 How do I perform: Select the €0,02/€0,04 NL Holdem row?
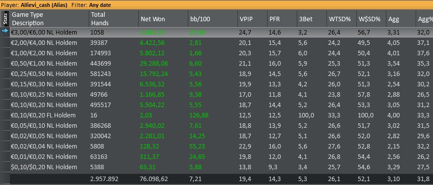(x=221, y=146)
